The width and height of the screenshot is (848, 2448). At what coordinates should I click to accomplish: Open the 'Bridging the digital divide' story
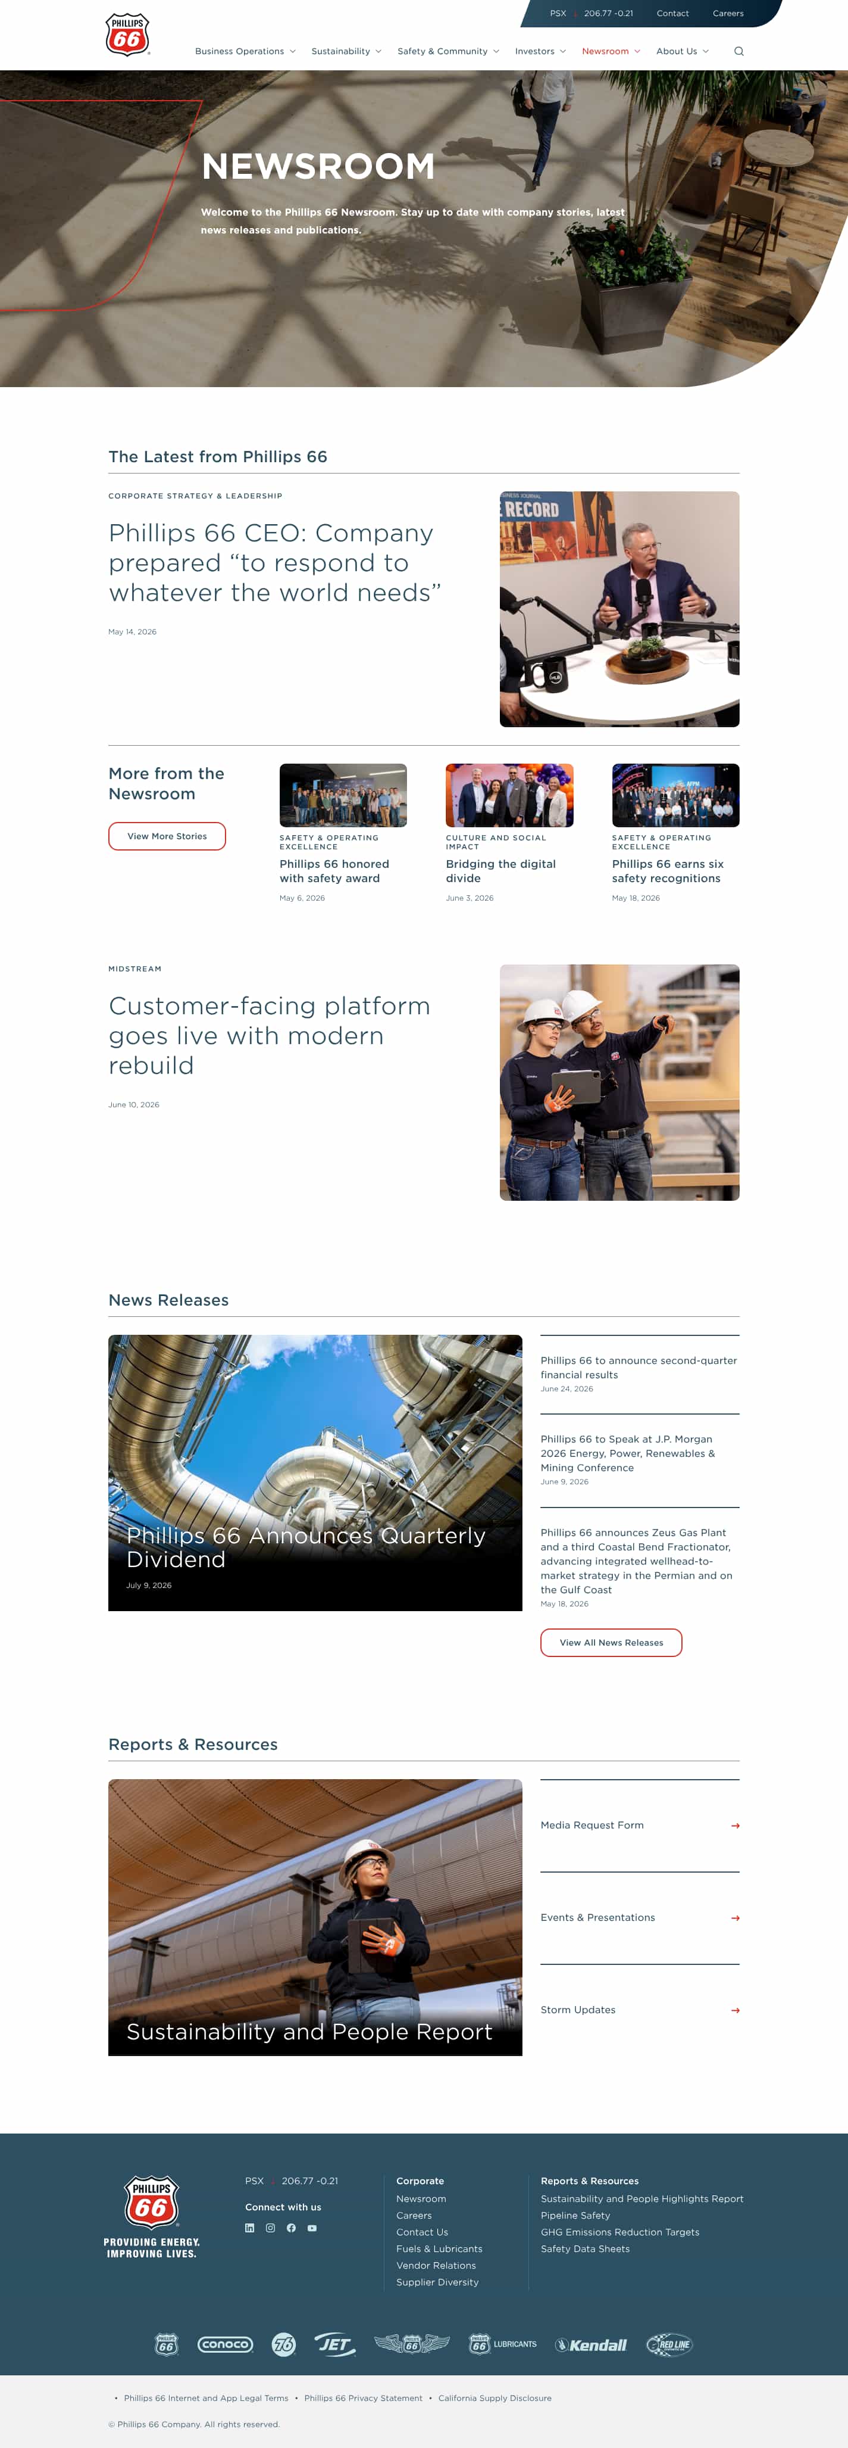(500, 870)
